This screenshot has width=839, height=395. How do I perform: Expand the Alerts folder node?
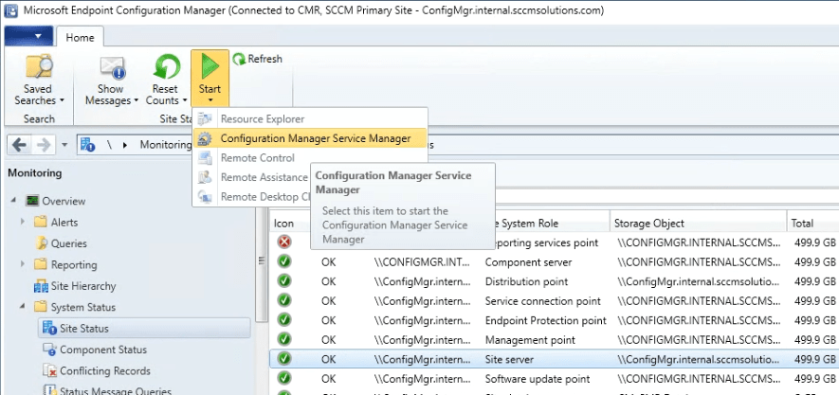point(23,222)
